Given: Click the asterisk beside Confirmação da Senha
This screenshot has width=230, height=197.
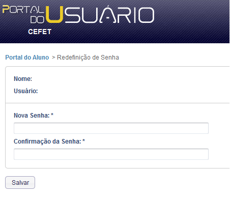Looking at the screenshot, I should (83, 140).
